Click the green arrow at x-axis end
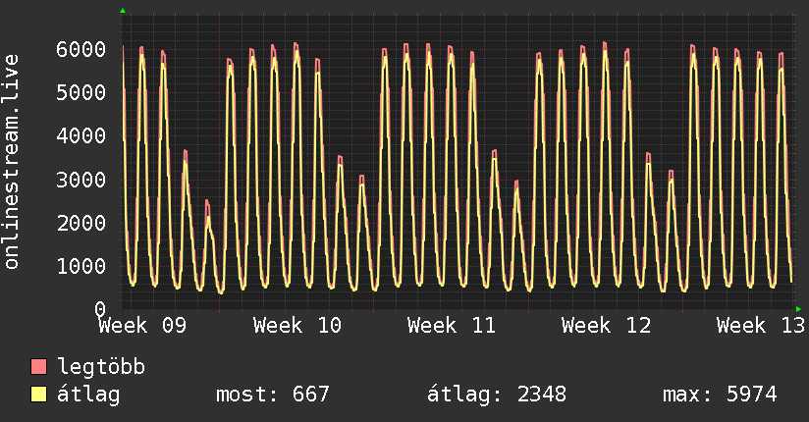 click(798, 309)
